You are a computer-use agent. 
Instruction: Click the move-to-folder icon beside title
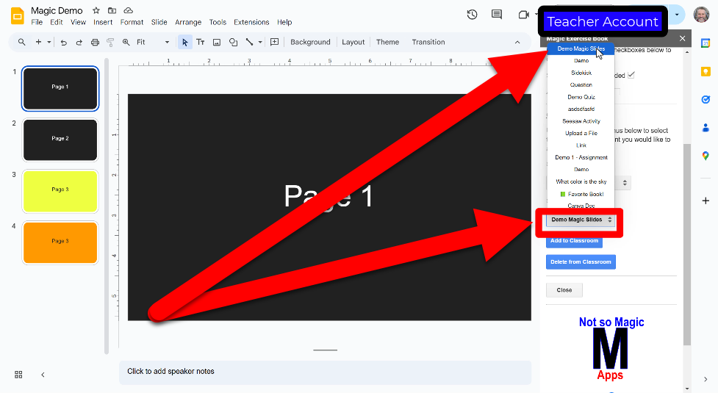click(112, 10)
